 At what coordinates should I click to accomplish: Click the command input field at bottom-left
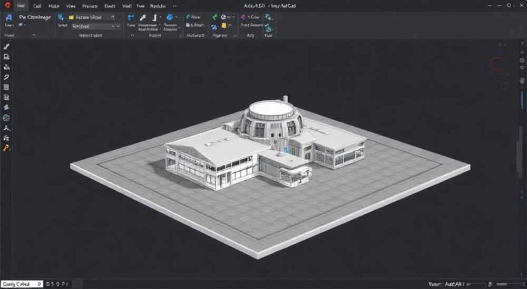click(x=22, y=284)
